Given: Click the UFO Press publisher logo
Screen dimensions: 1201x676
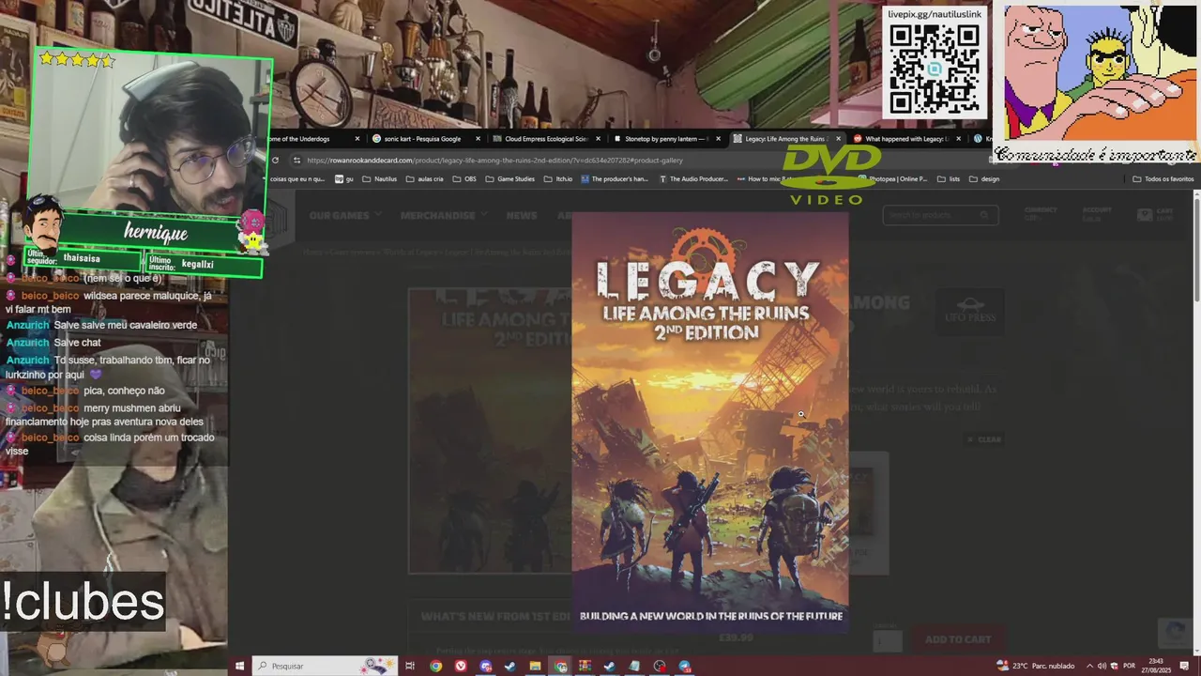Looking at the screenshot, I should point(970,311).
